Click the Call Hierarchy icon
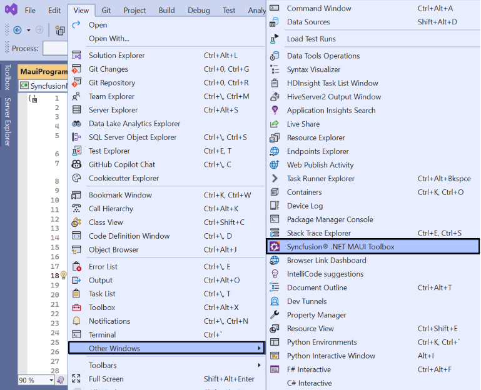481x390 pixels. pyautogui.click(x=76, y=209)
